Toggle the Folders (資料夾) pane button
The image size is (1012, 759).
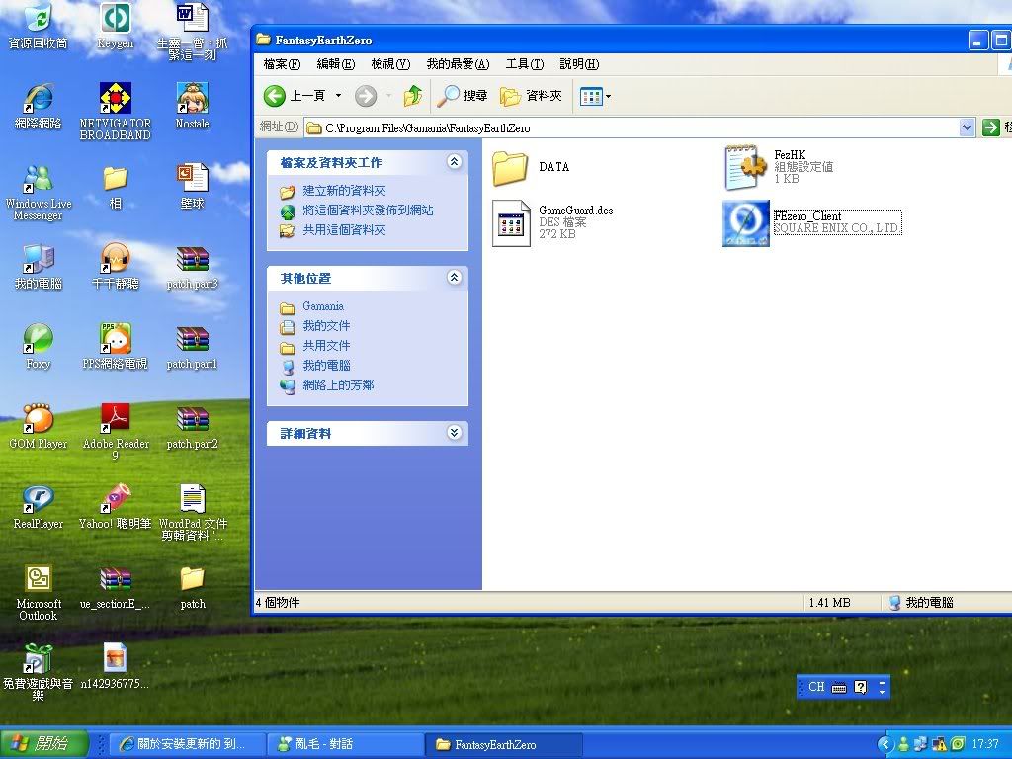pos(531,96)
